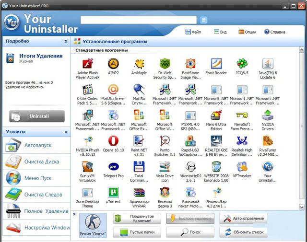Select Realtek High Definition icon

click(242, 141)
